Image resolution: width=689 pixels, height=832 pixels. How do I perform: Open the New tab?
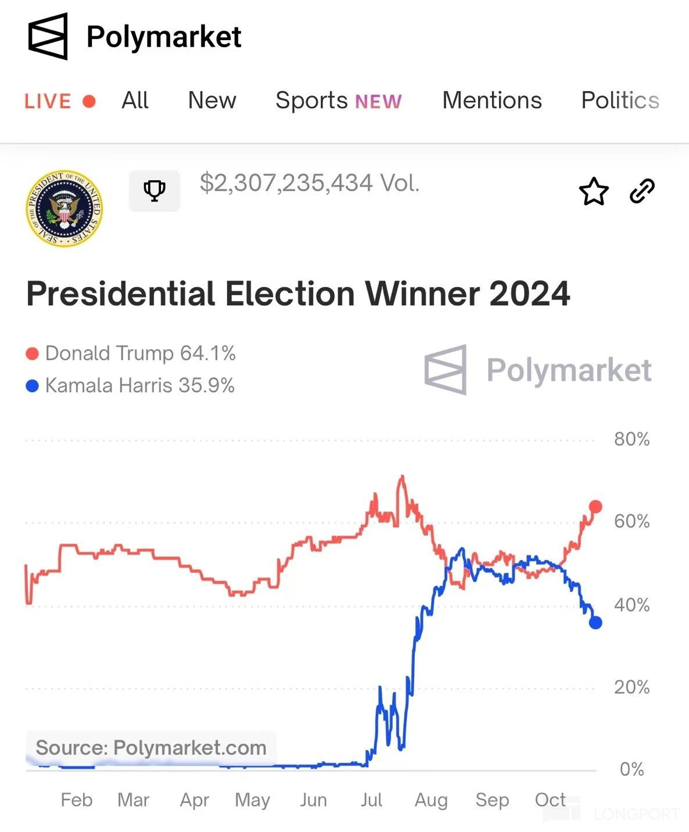click(212, 101)
